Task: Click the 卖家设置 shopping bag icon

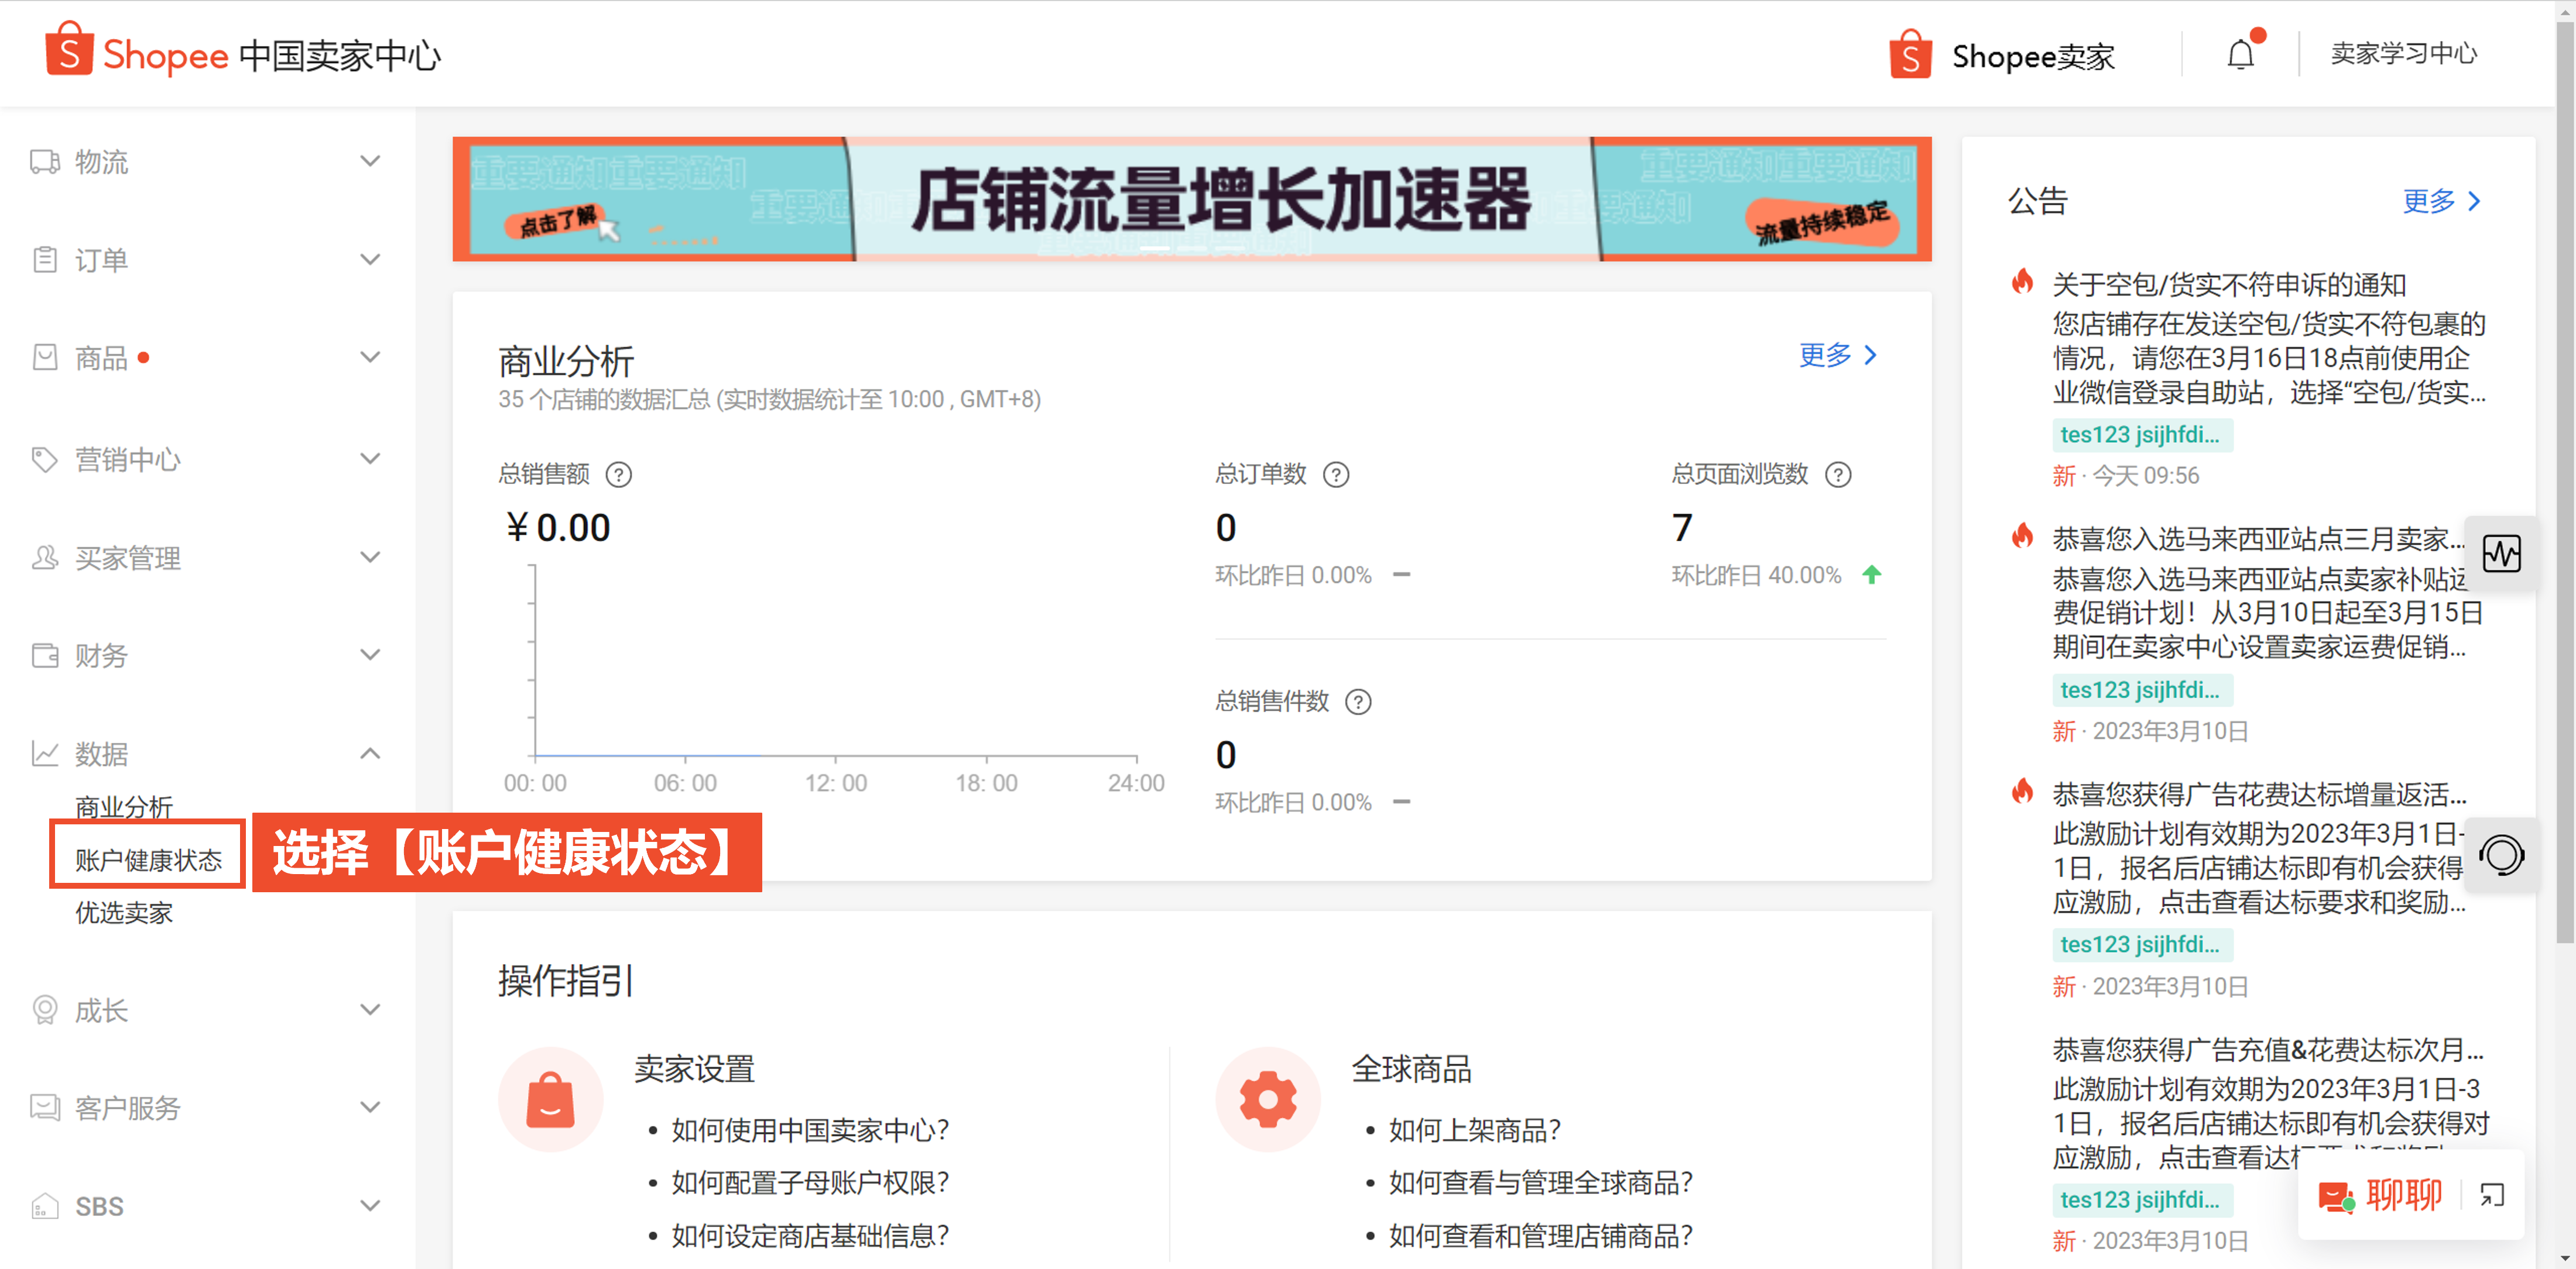Action: [x=550, y=1099]
